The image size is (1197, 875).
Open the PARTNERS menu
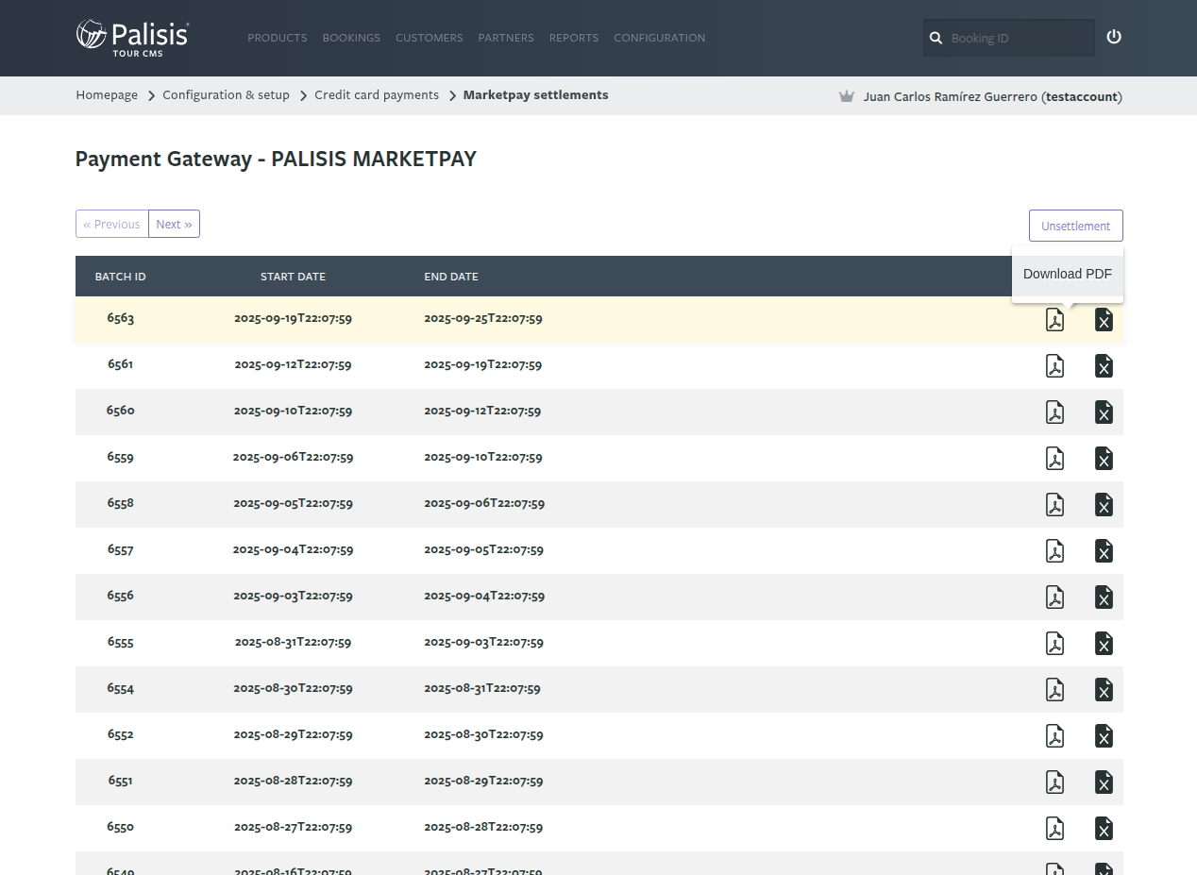[x=506, y=38]
